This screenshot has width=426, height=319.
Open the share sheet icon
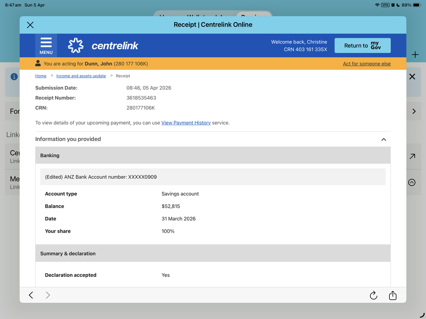[393, 295]
